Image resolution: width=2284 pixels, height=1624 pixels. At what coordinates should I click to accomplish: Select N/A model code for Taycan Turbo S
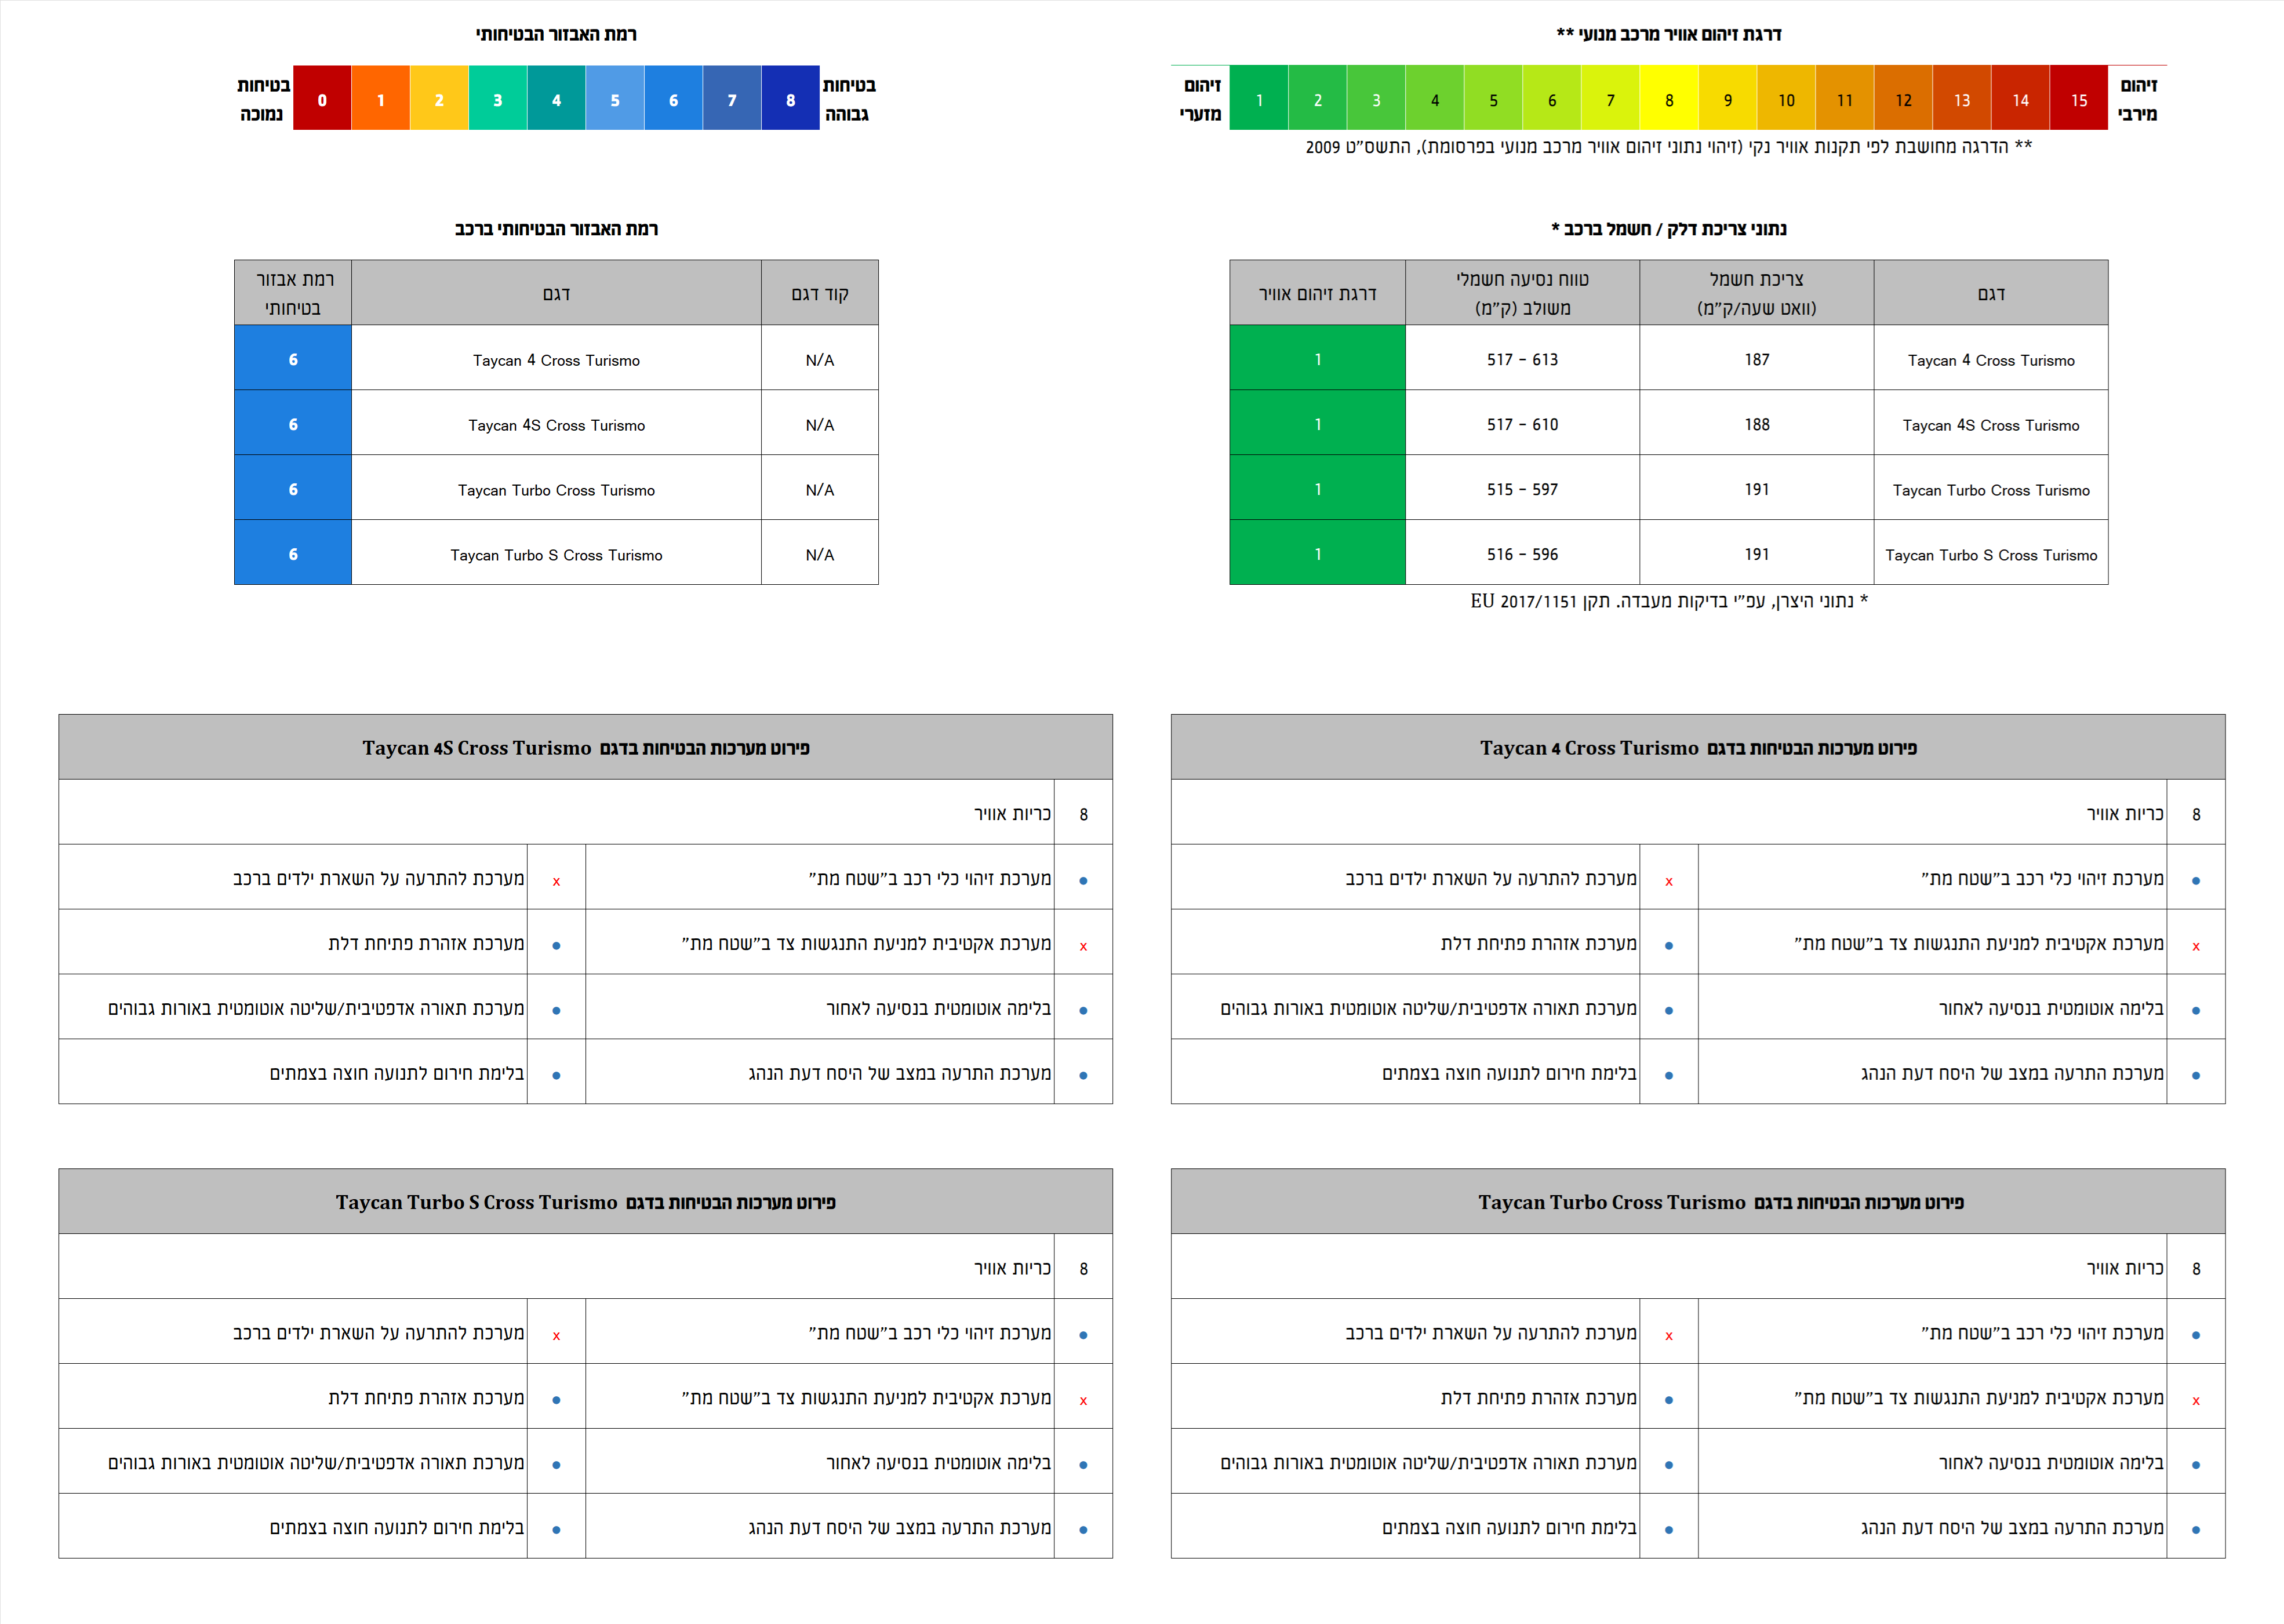click(819, 554)
